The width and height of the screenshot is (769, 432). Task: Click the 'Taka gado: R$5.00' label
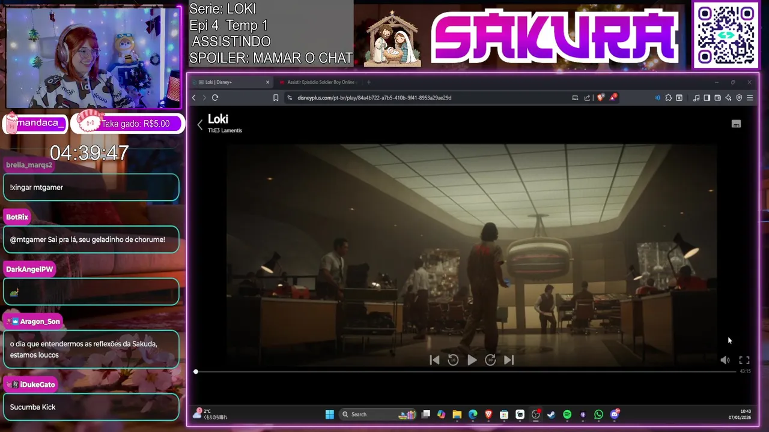[x=135, y=124]
